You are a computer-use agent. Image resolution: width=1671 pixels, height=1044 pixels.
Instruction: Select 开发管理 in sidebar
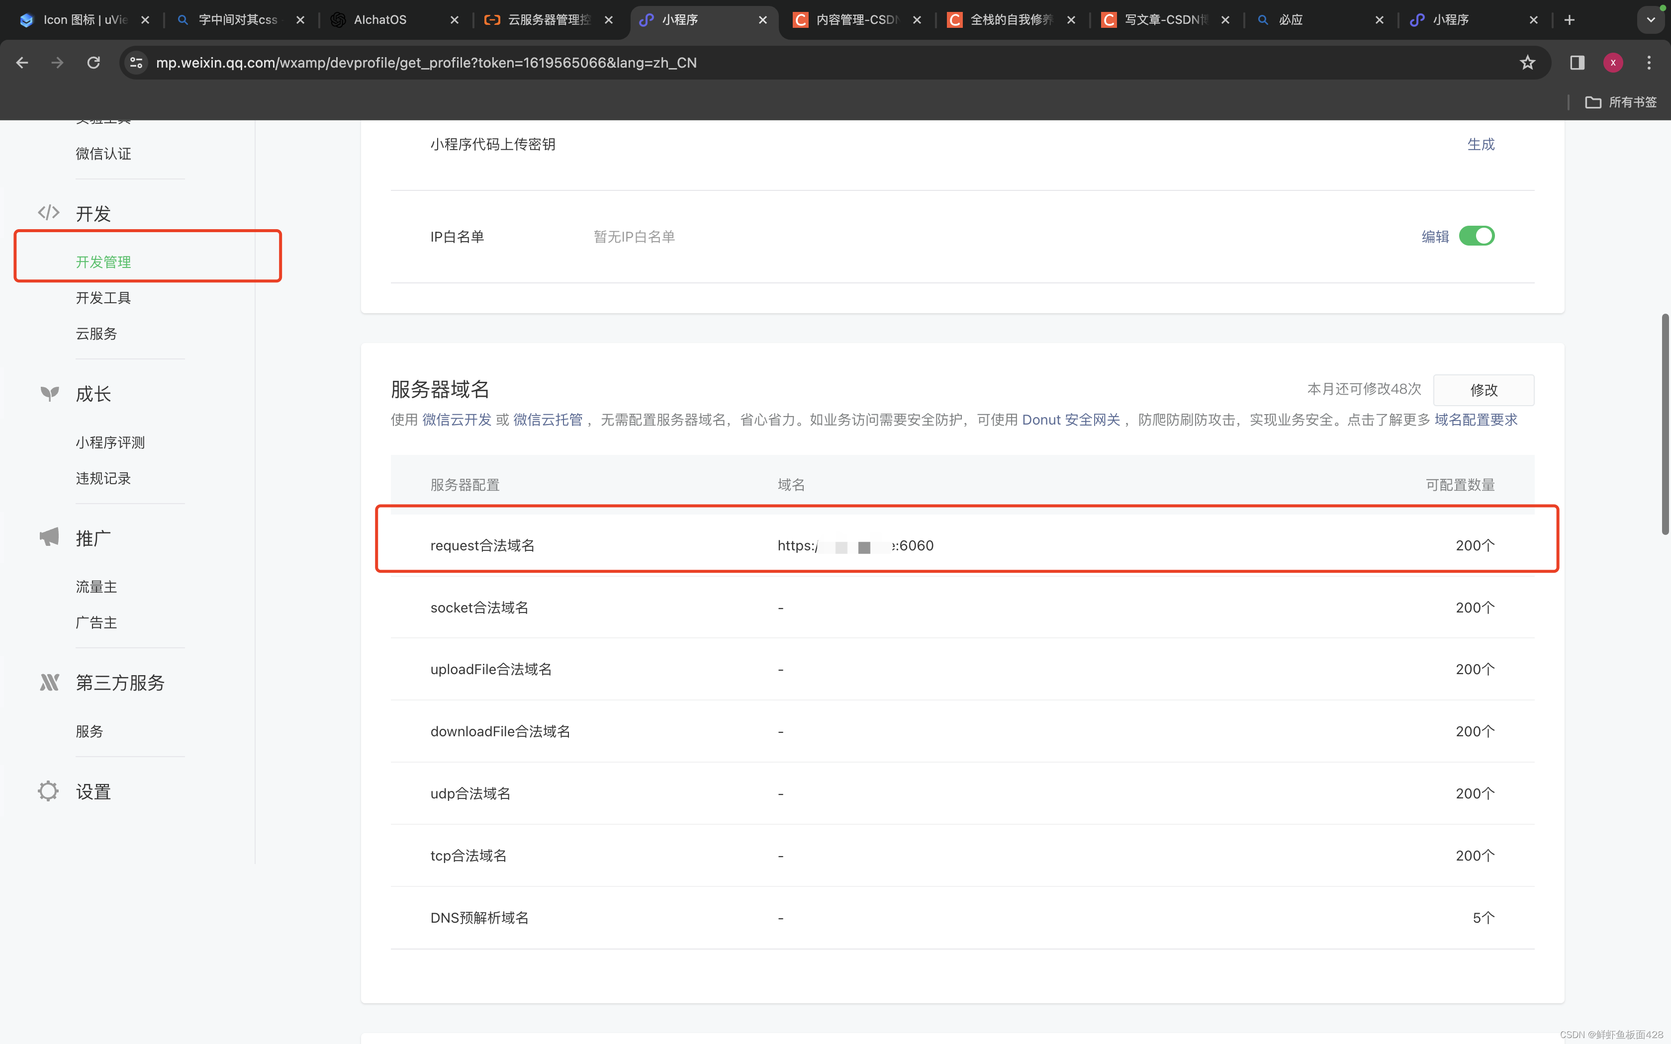(103, 262)
